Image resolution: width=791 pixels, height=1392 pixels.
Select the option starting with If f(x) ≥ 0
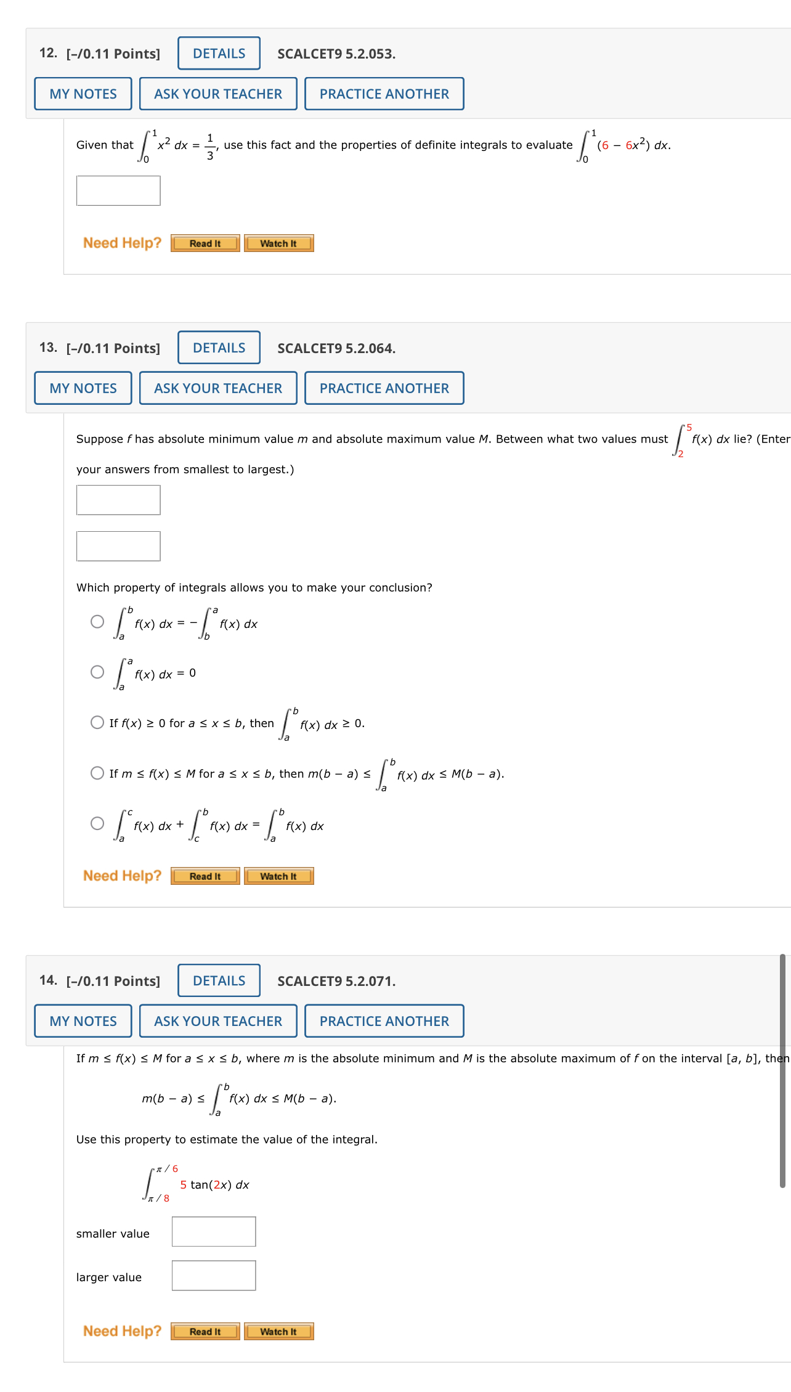(x=97, y=720)
